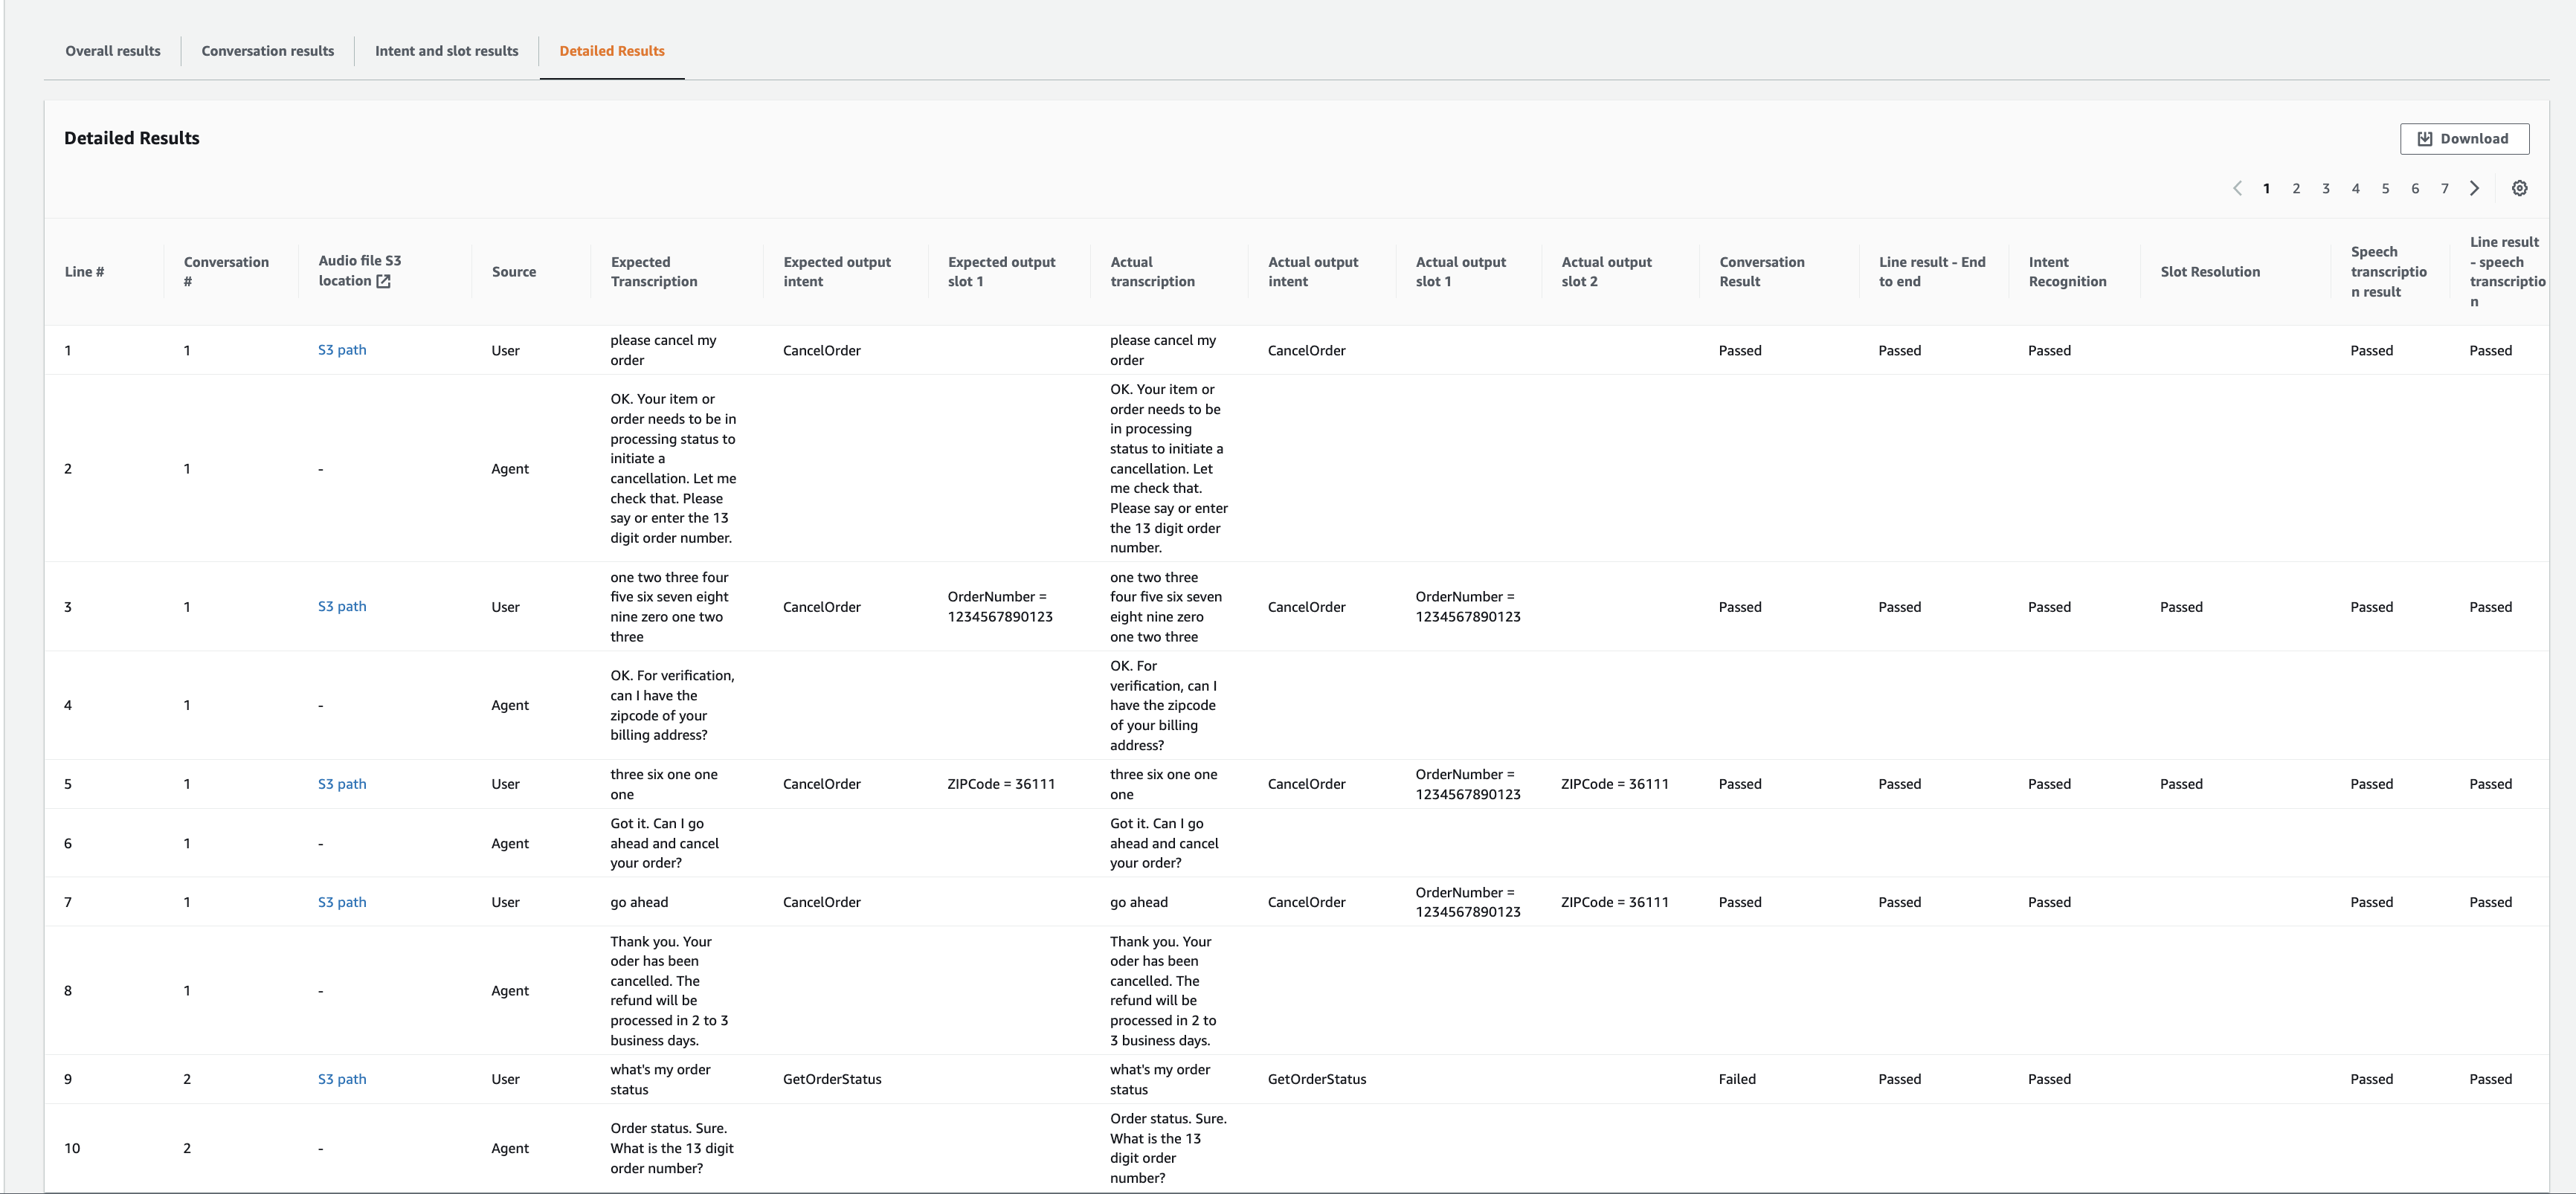Image resolution: width=2576 pixels, height=1194 pixels.
Task: Go to page 4 of results
Action: click(x=2355, y=188)
